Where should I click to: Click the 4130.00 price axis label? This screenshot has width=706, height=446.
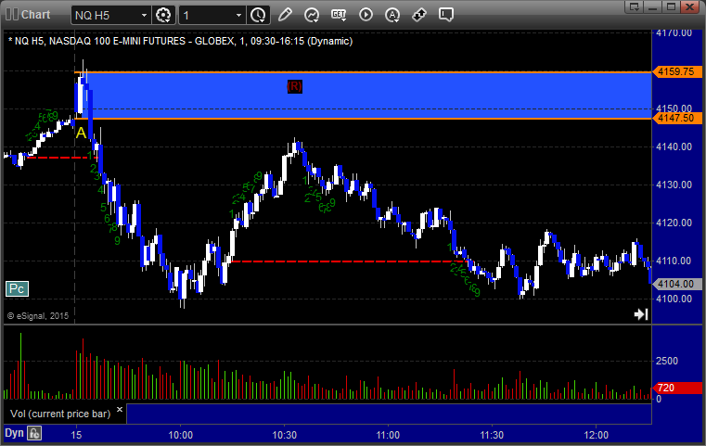674,185
